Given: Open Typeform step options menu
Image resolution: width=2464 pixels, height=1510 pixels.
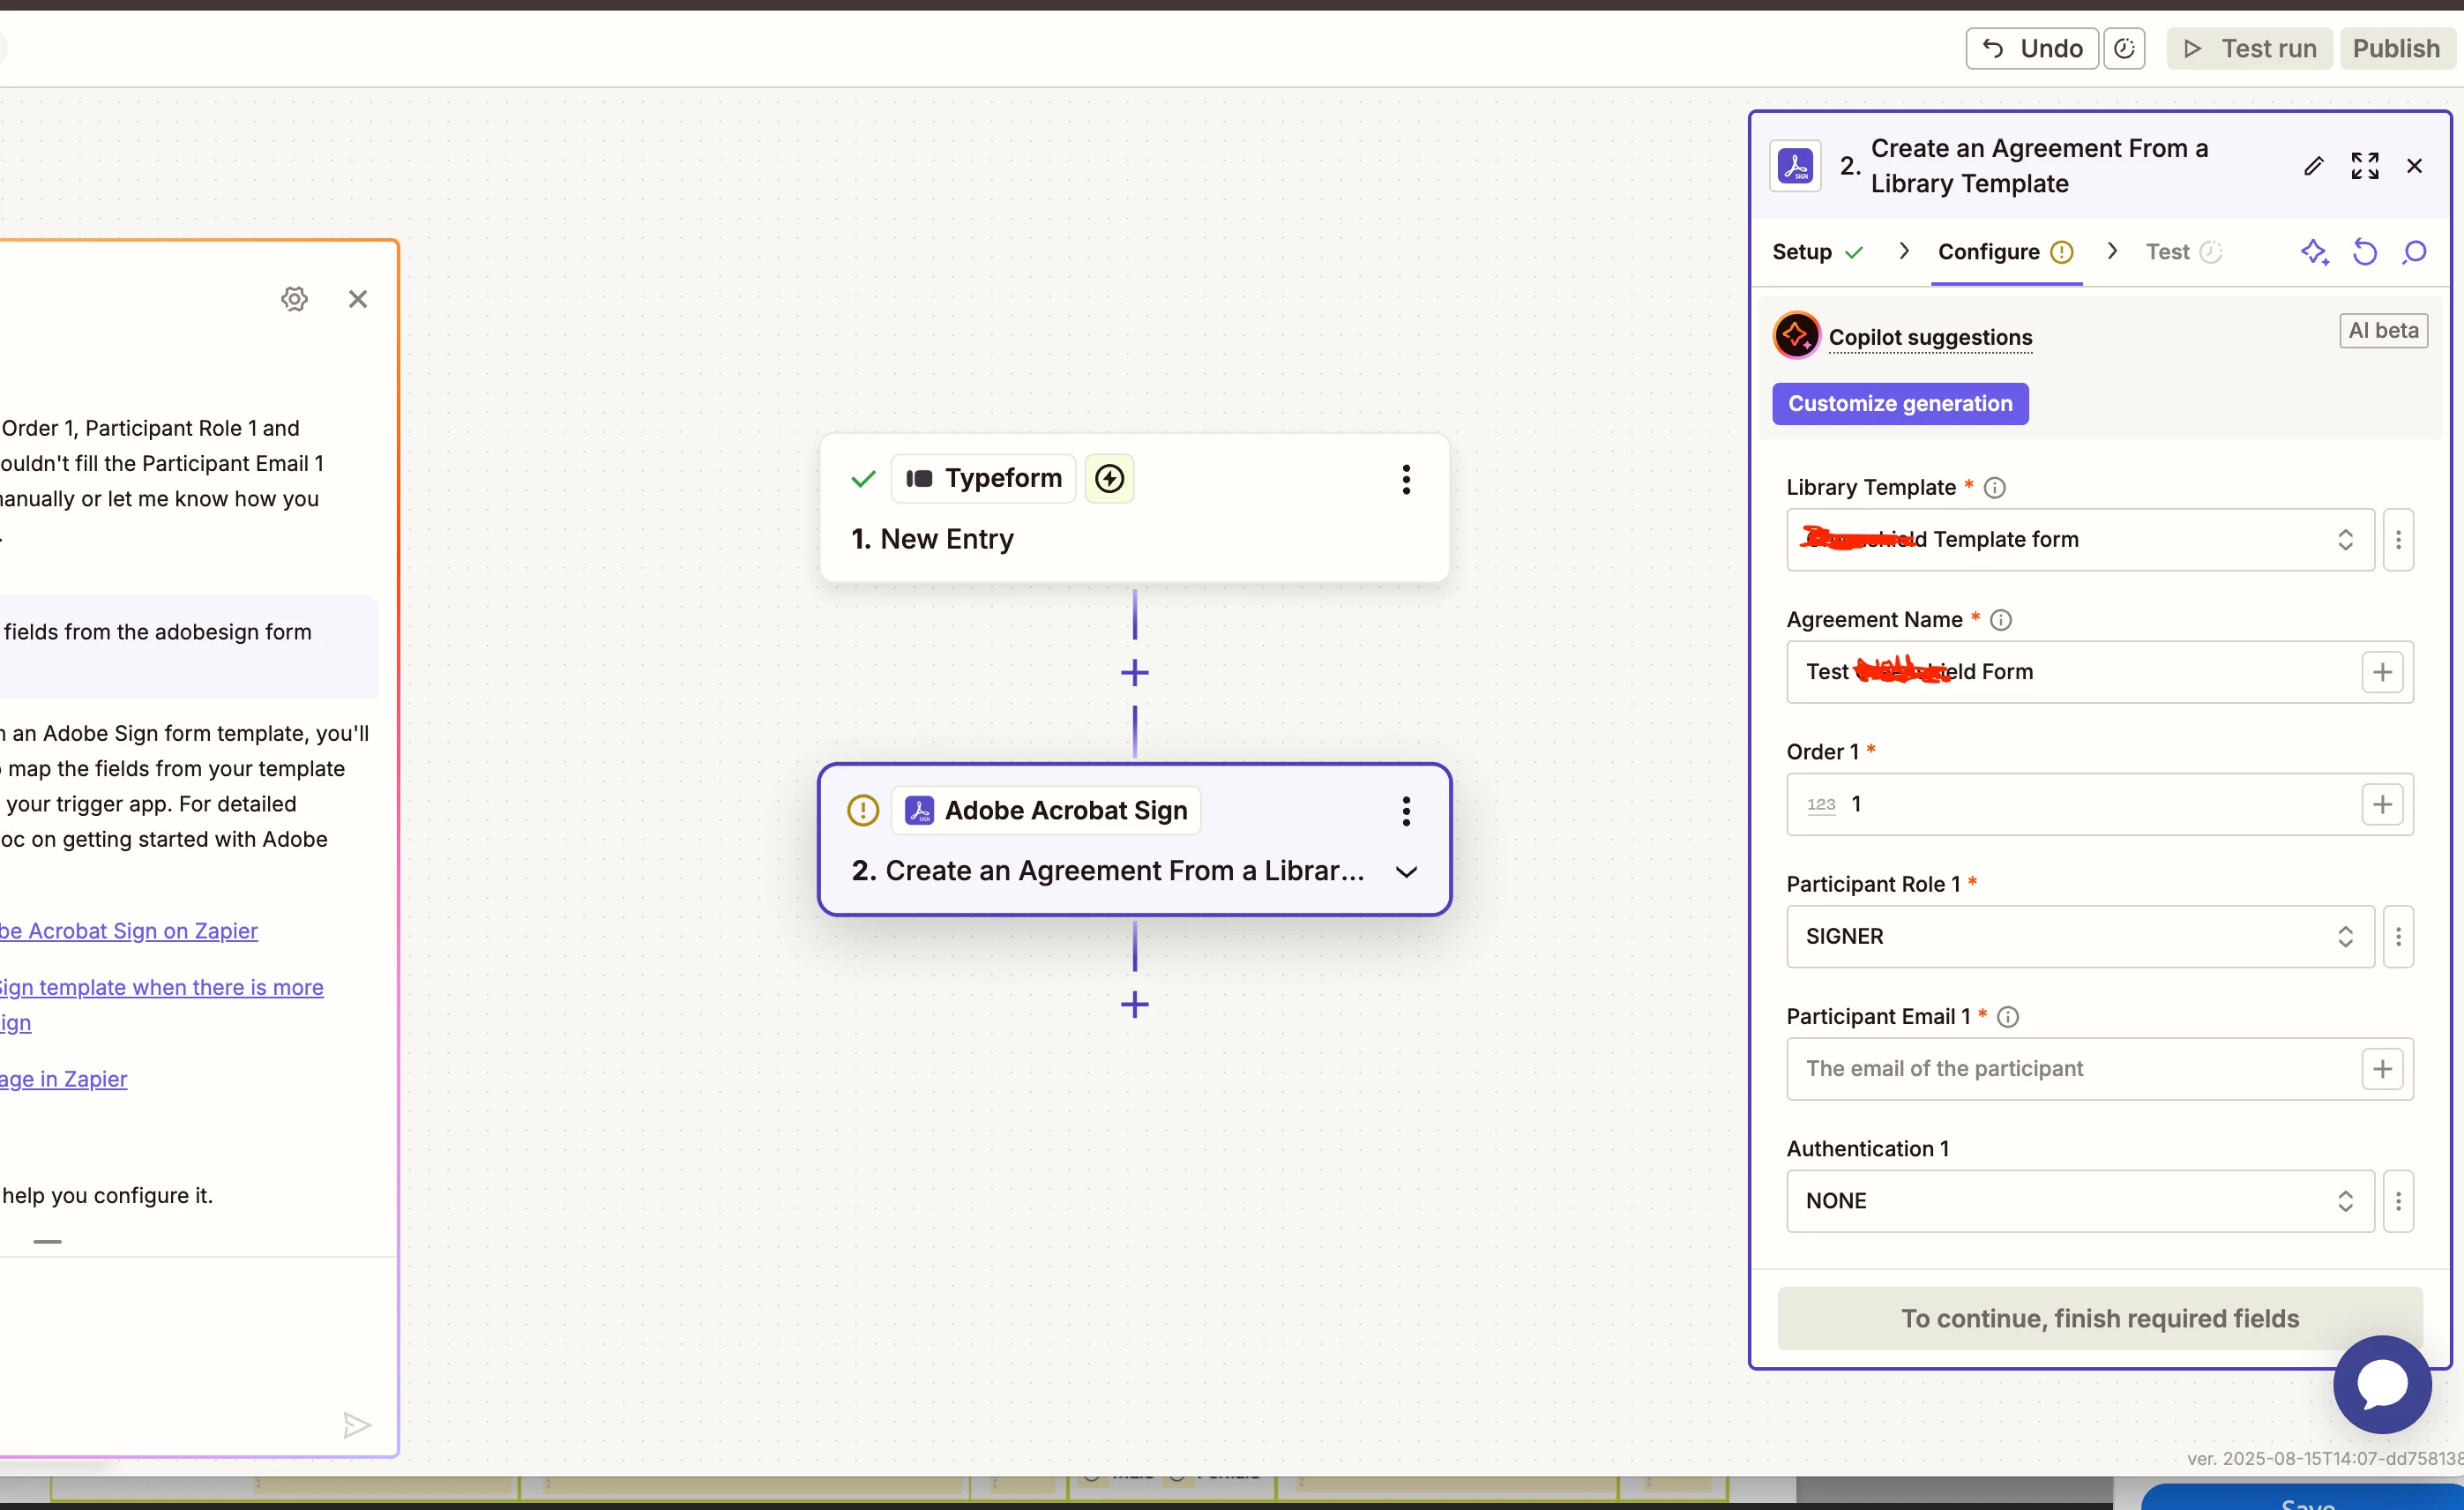Looking at the screenshot, I should pos(1406,479).
